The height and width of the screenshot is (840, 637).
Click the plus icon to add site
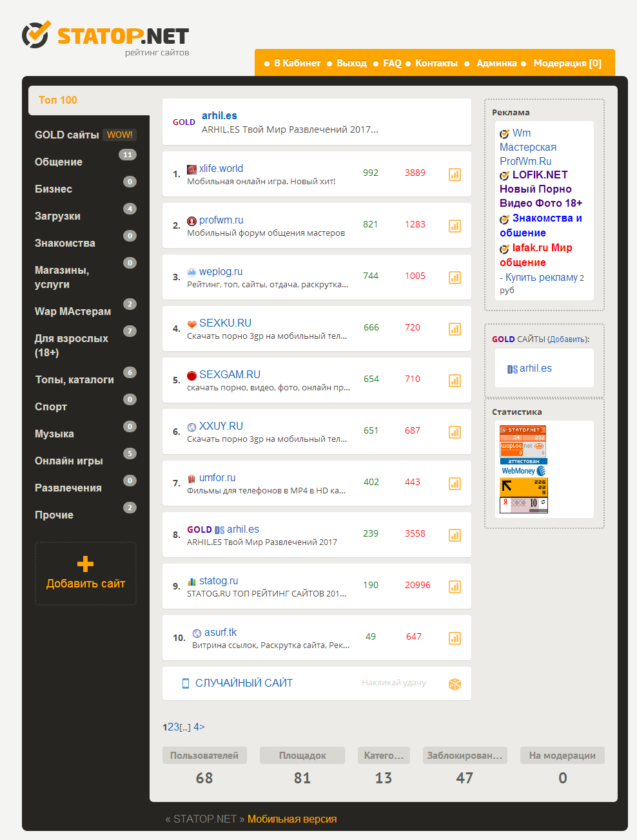tap(85, 564)
